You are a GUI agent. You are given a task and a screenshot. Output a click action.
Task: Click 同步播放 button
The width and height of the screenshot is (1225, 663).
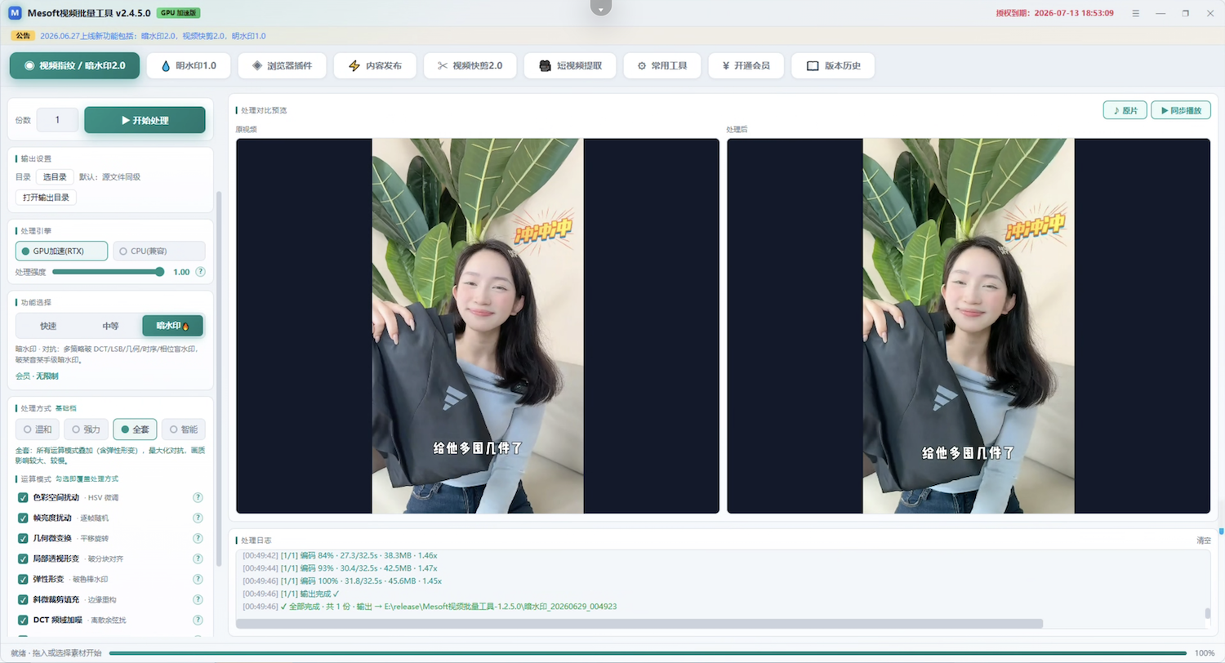tap(1181, 110)
